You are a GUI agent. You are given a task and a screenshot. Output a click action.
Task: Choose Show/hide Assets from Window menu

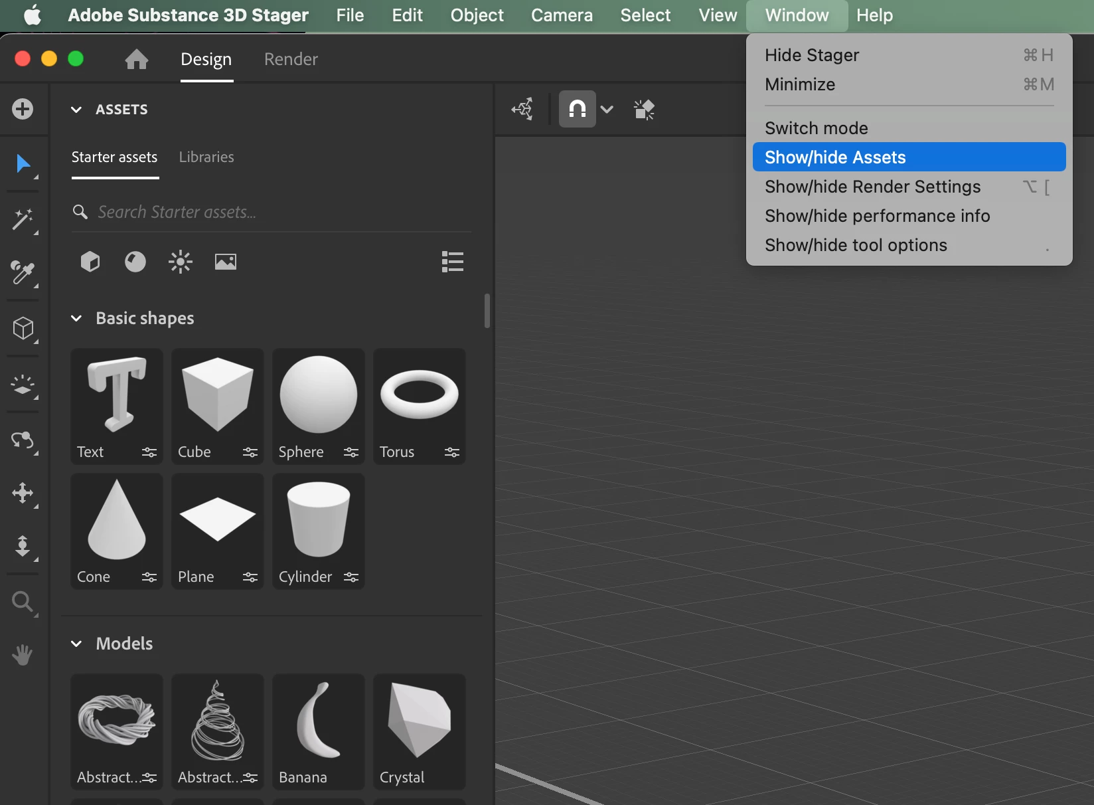coord(909,157)
